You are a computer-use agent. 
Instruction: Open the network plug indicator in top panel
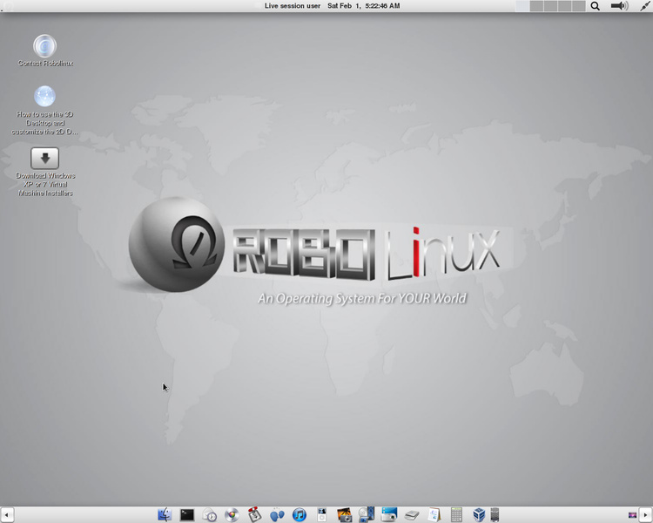645,6
